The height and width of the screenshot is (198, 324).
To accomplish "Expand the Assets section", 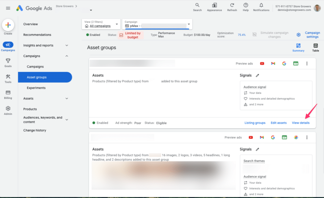I will (67, 98).
